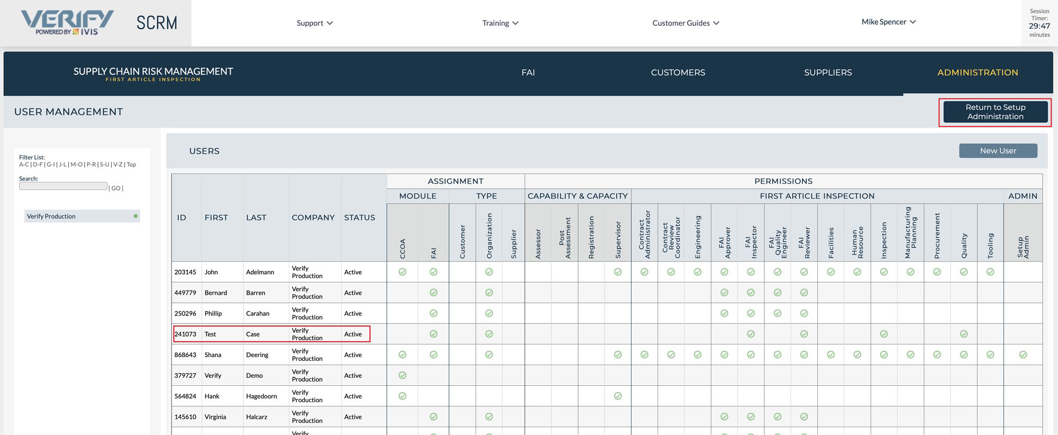Click Return to Setup Administration button
This screenshot has height=435, width=1058.
click(996, 112)
